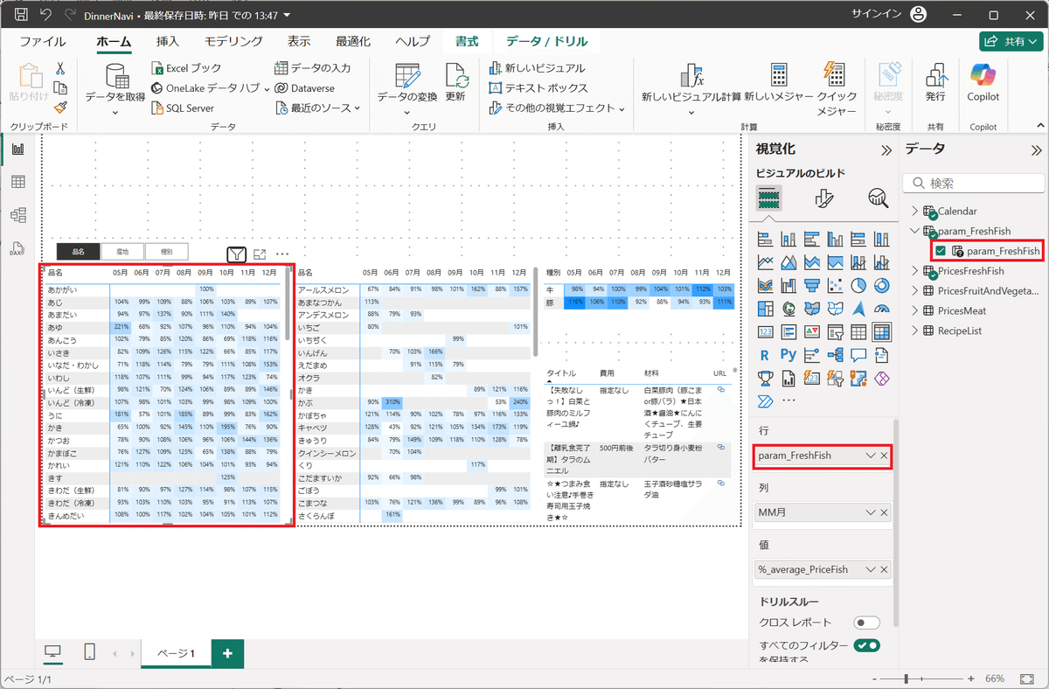Screen dimensions: 1049x689
Task: Uncheck the param_FreshFish field checkbox
Action: point(941,251)
